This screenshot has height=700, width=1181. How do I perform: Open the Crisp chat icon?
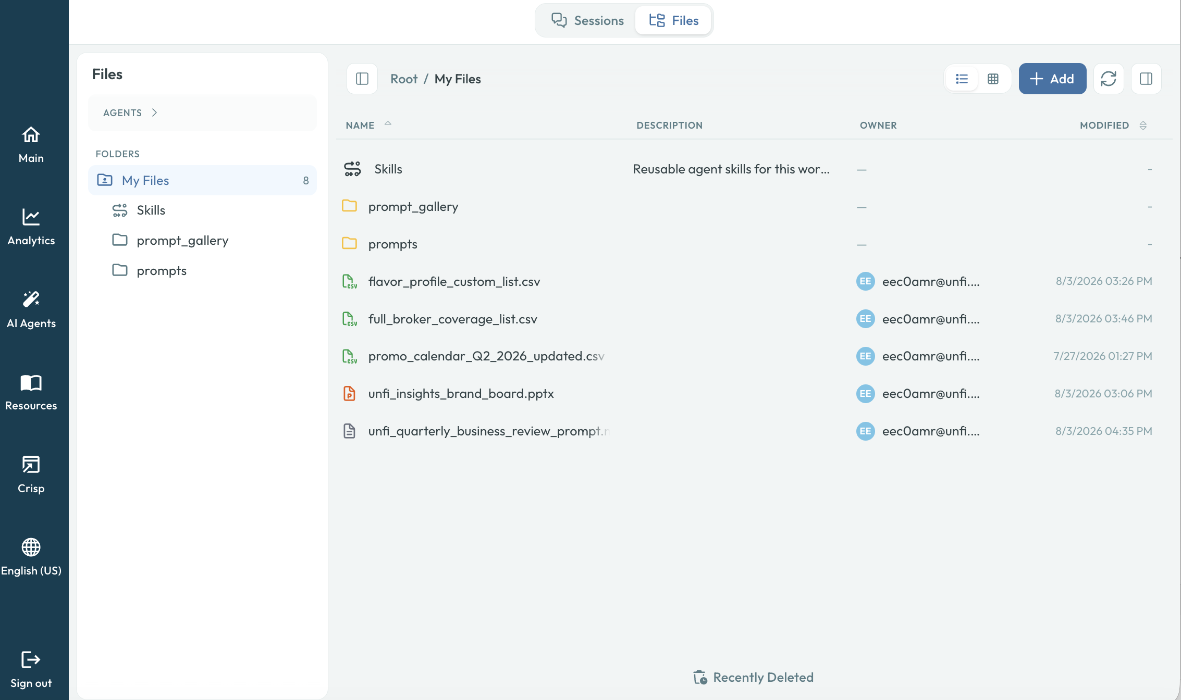point(31,465)
